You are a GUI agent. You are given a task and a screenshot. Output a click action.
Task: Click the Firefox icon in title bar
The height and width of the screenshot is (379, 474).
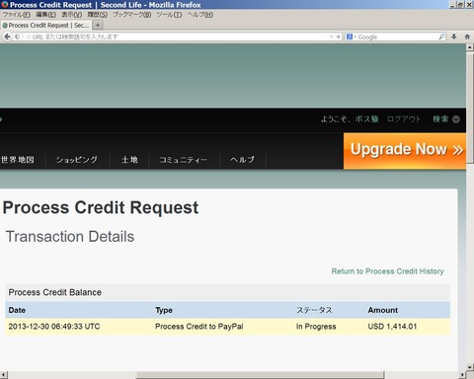click(x=5, y=5)
